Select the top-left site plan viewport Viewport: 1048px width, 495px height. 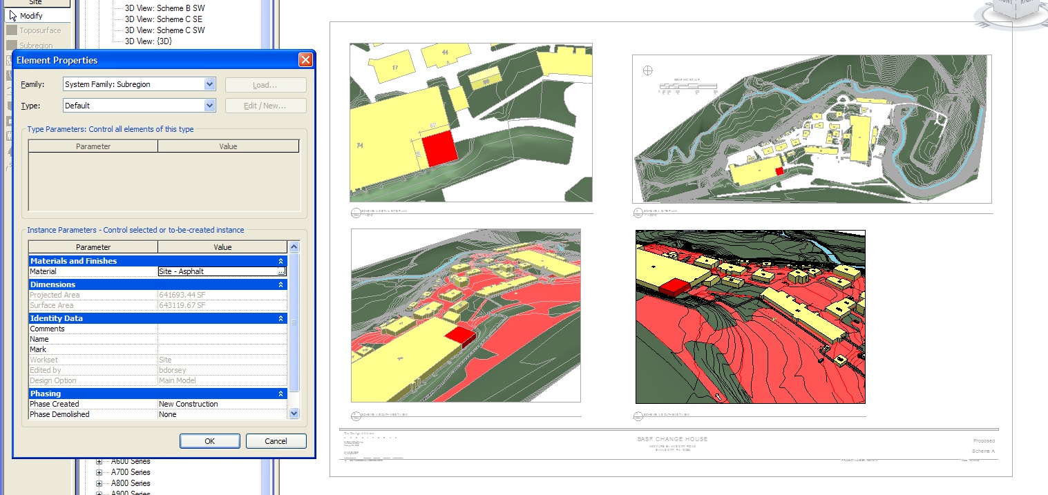tap(470, 122)
